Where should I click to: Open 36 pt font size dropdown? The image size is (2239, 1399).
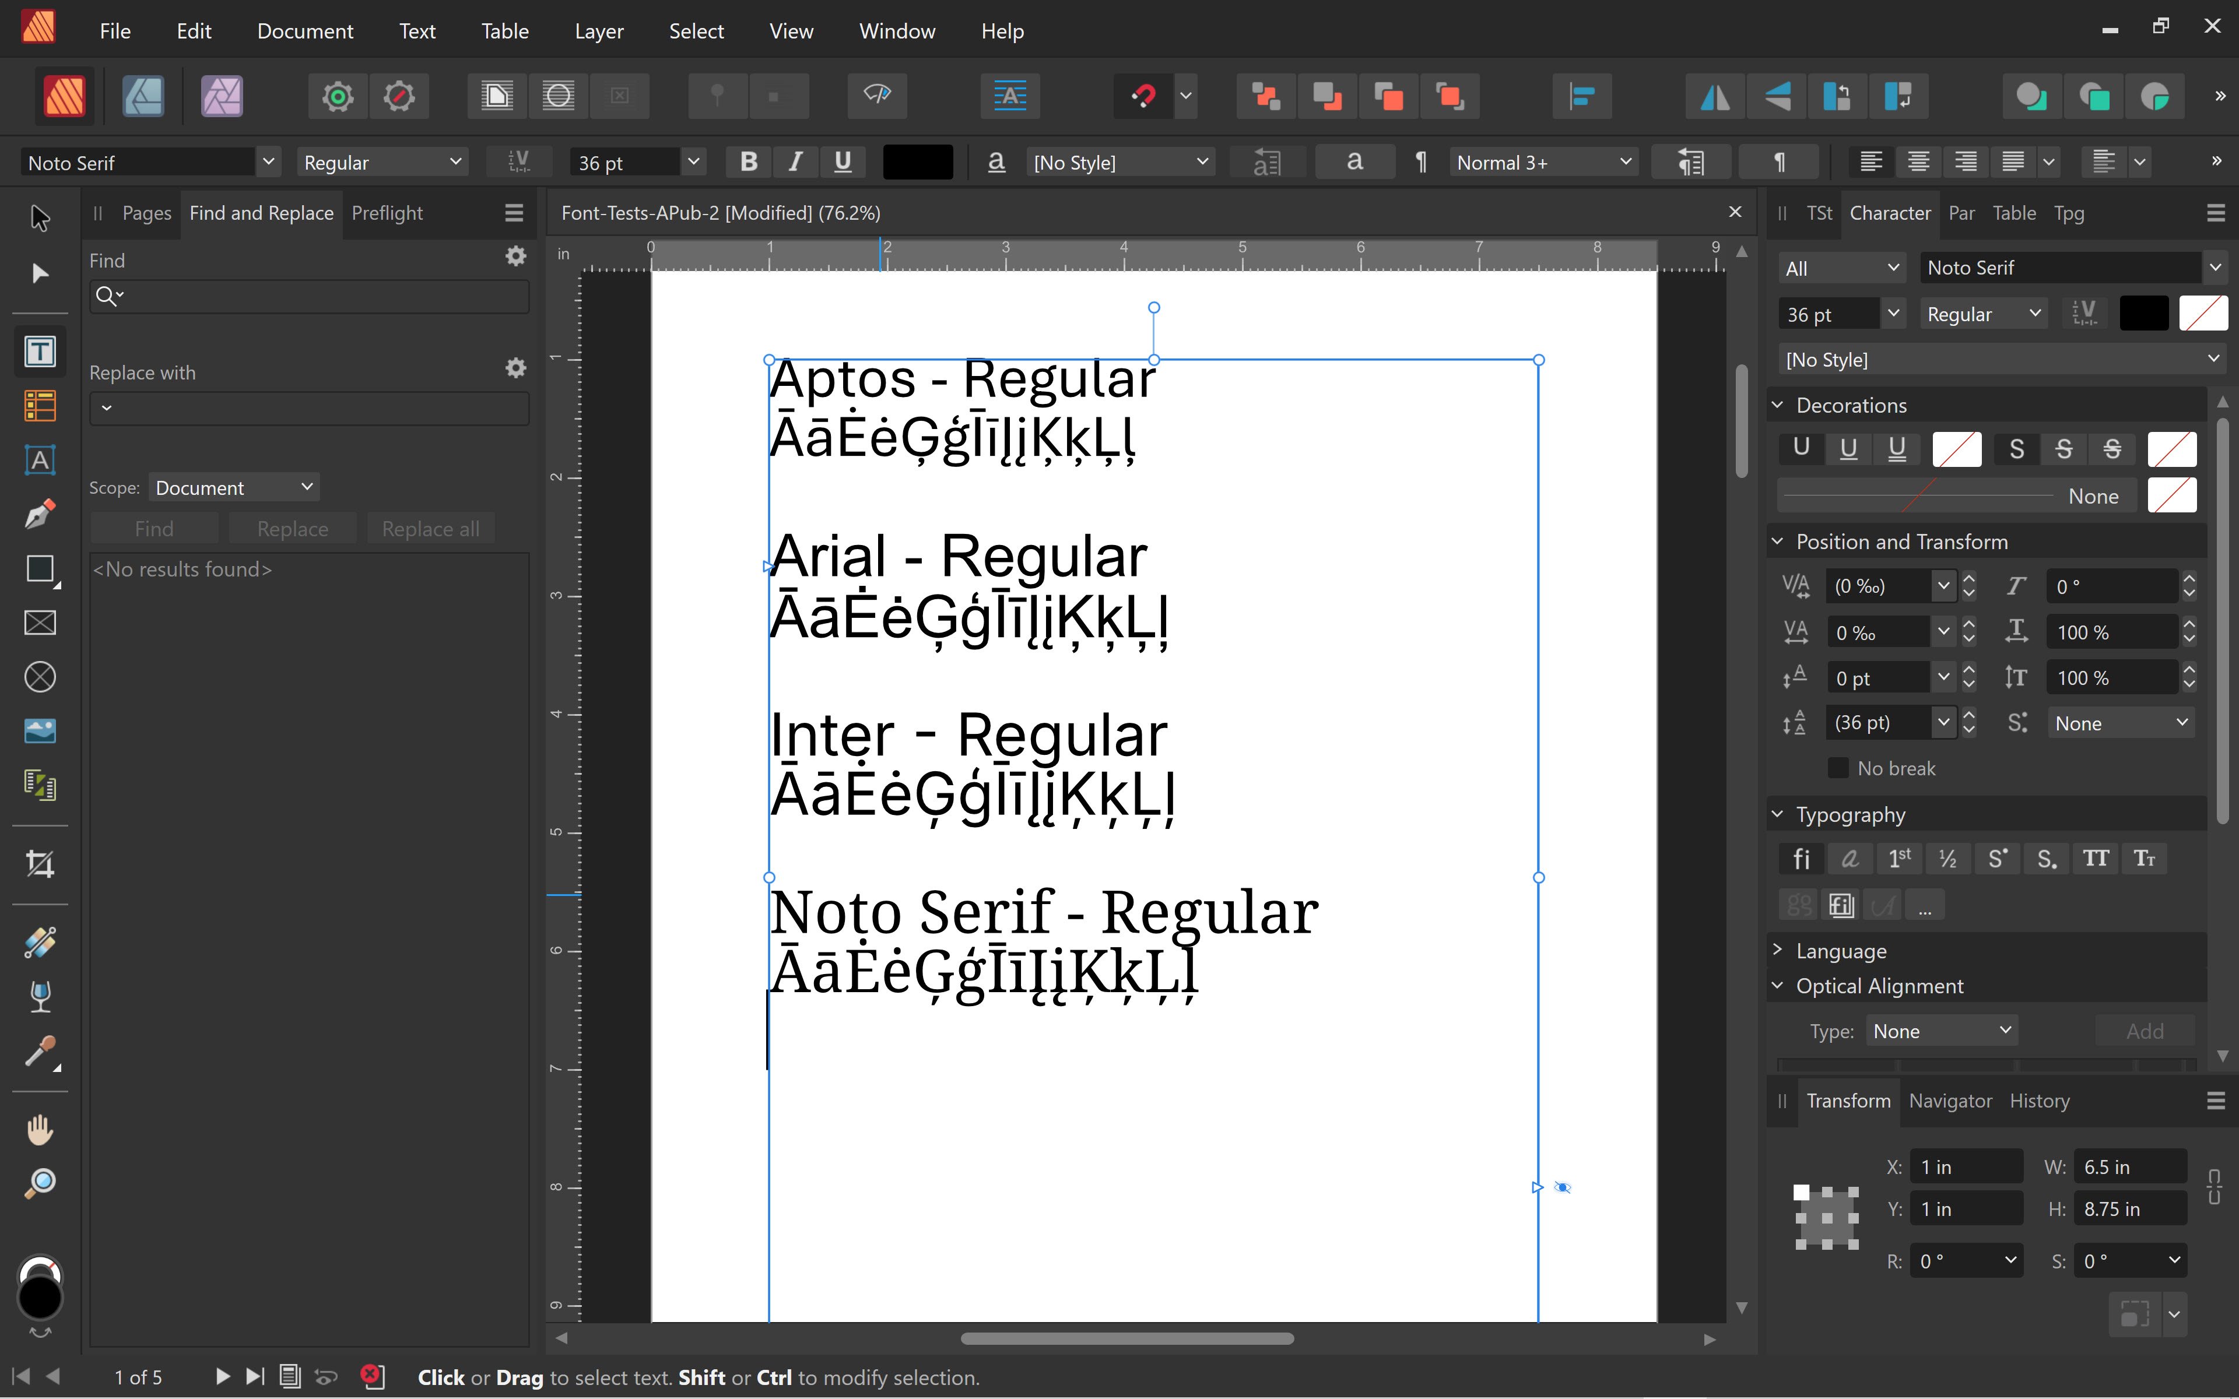tap(693, 163)
